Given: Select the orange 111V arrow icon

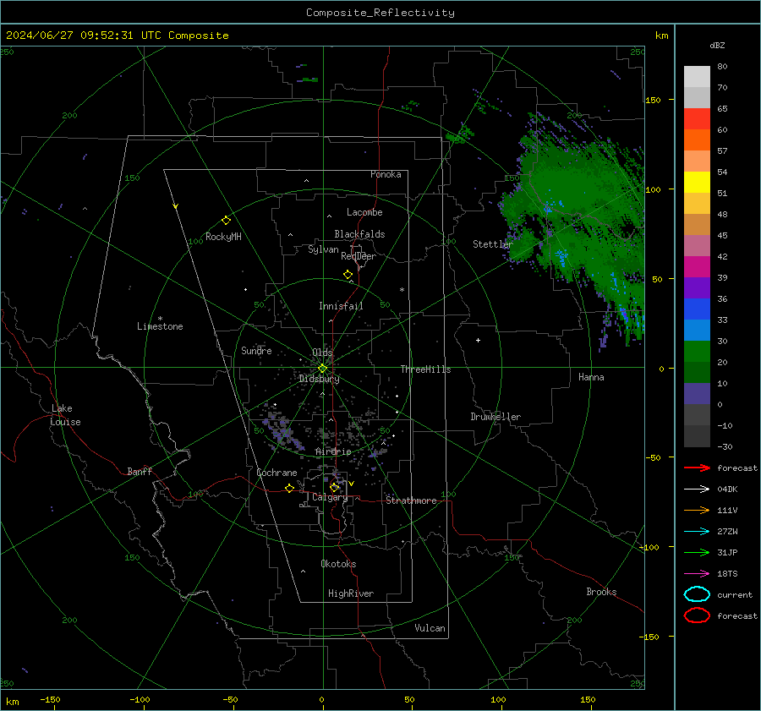Looking at the screenshot, I should [697, 510].
